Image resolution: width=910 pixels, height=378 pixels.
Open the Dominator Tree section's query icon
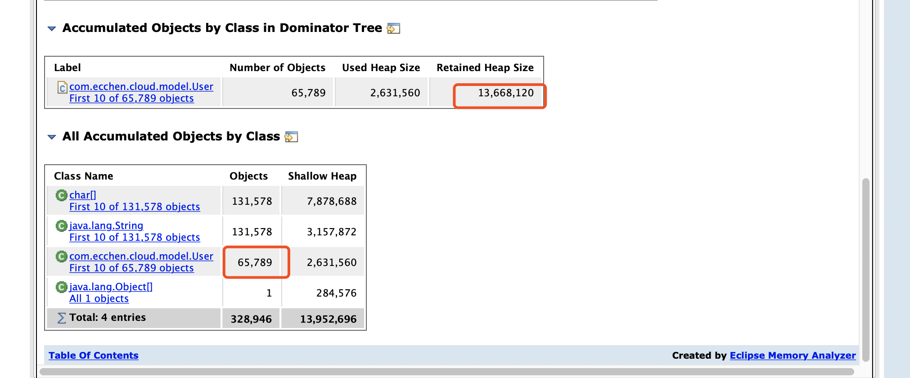(x=393, y=28)
